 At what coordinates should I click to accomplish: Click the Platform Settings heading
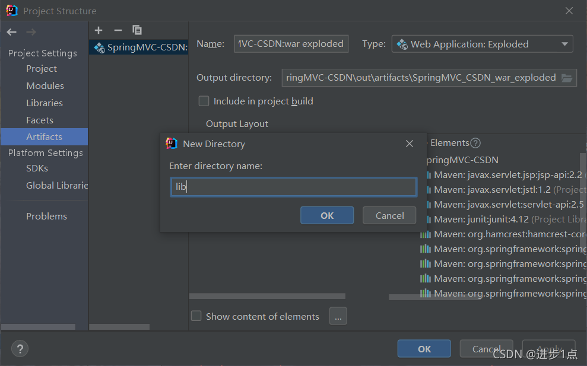[x=46, y=152]
